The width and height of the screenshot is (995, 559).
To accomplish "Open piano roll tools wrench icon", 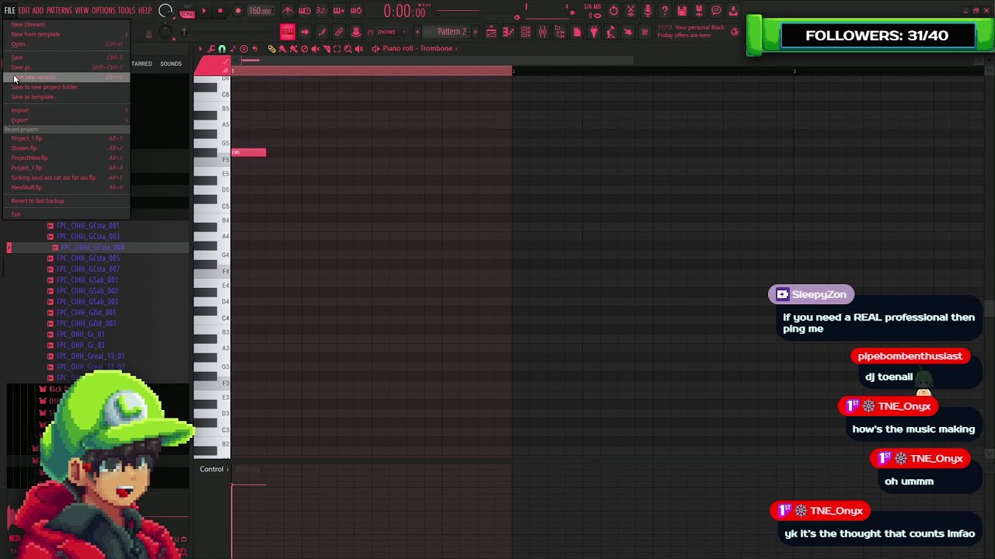I will click(211, 48).
